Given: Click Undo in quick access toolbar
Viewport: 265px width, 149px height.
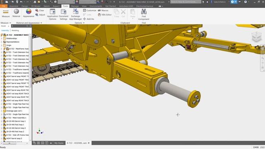Looking at the screenshot, I should [21, 2].
